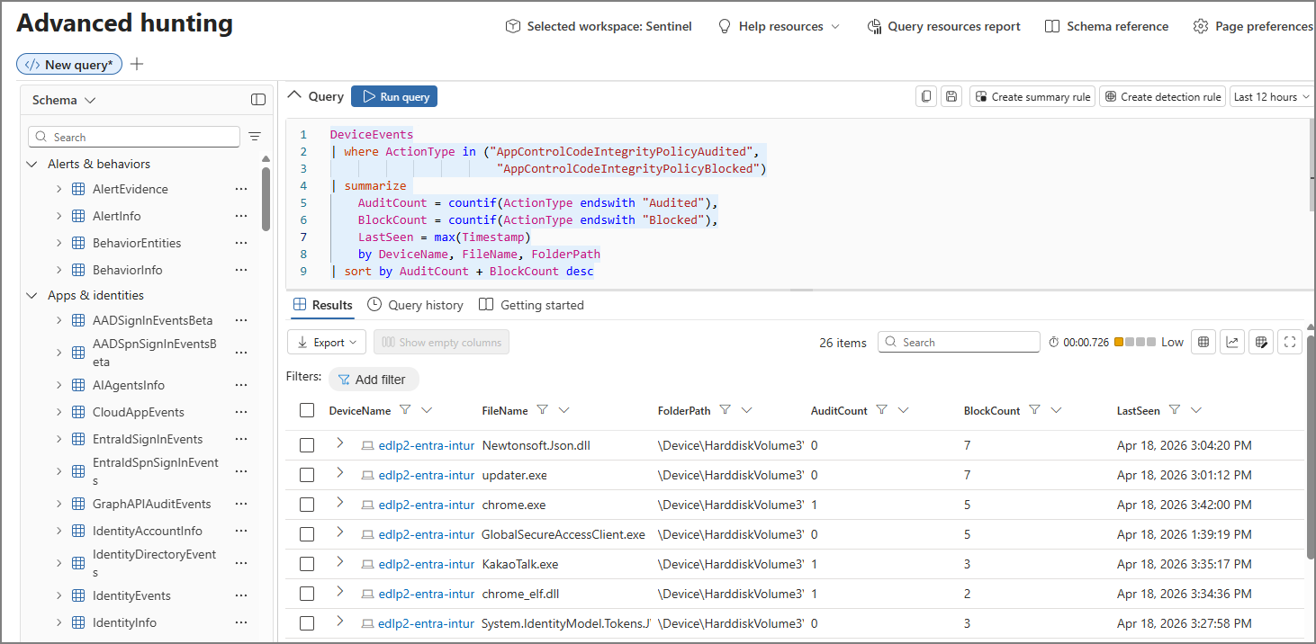Open more options for IdentityInfo table
Image resolution: width=1316 pixels, height=644 pixels.
tap(241, 622)
